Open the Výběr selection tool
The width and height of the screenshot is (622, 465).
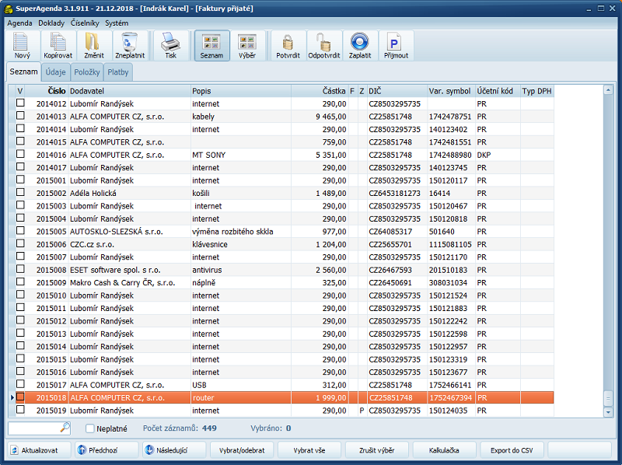click(x=247, y=46)
